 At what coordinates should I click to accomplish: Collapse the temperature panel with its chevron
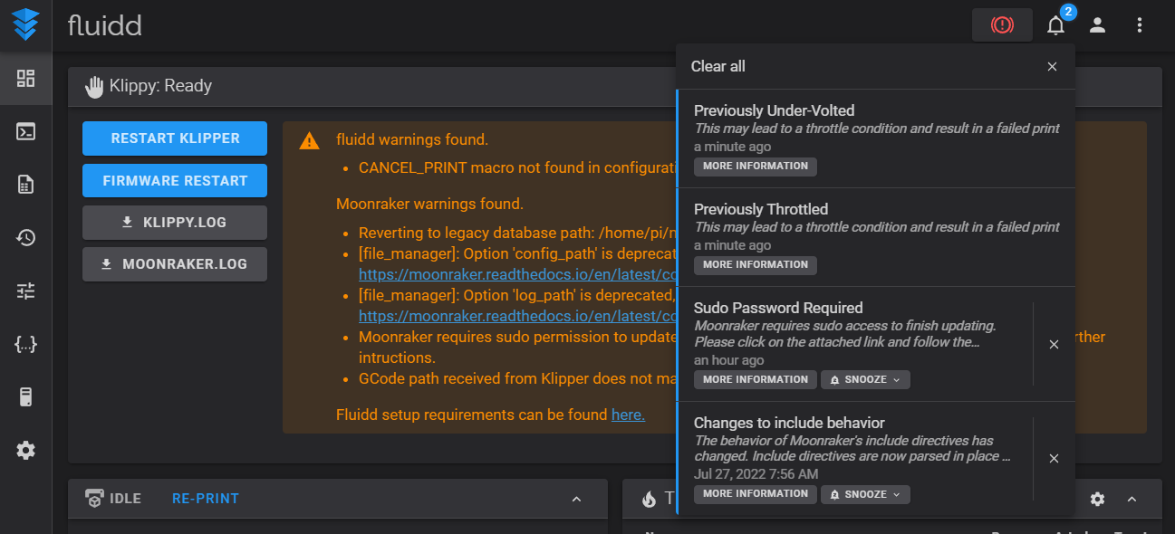click(x=1131, y=499)
